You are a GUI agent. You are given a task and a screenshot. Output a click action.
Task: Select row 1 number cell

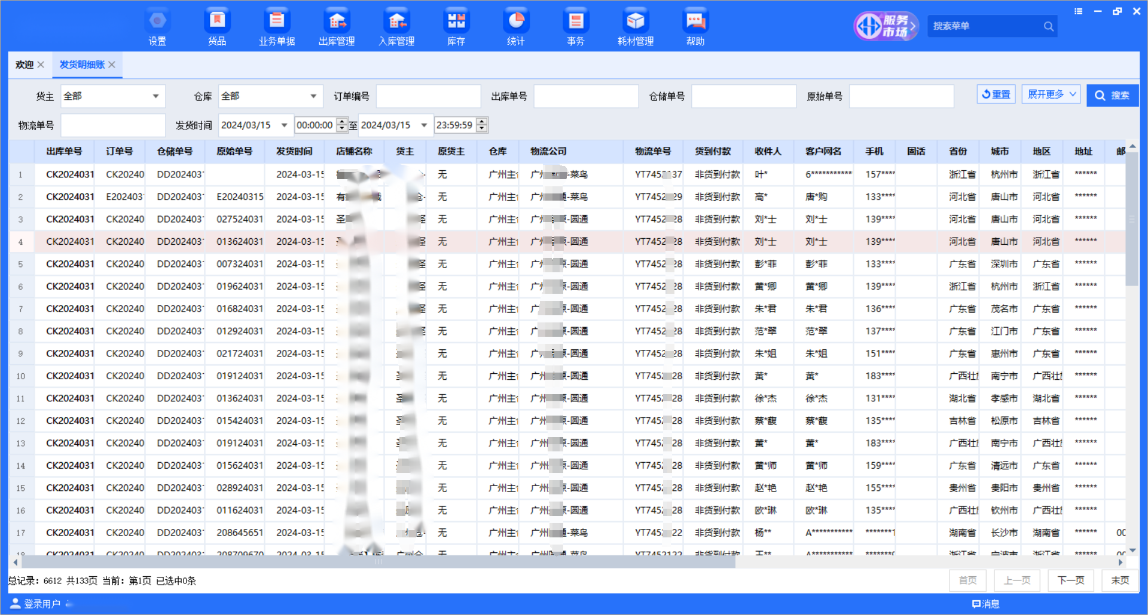(x=21, y=174)
